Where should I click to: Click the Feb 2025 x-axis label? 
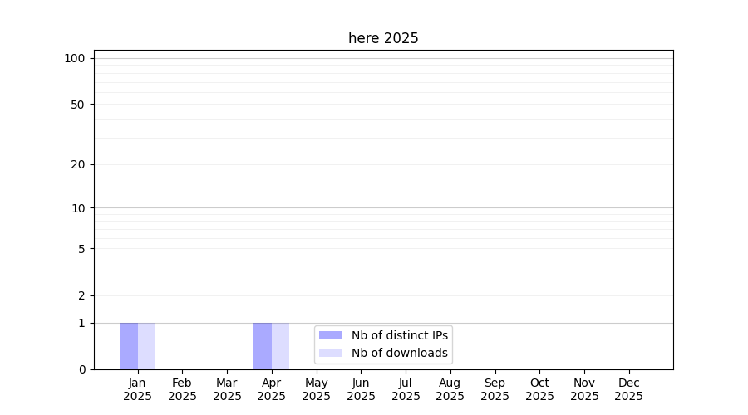(x=182, y=389)
